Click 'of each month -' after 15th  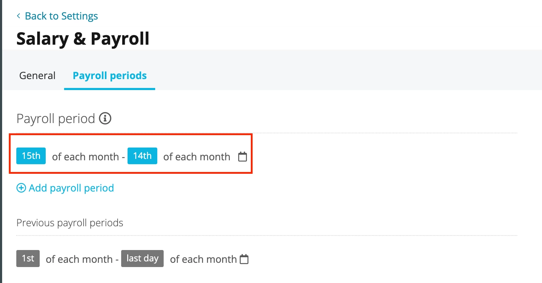tap(89, 157)
